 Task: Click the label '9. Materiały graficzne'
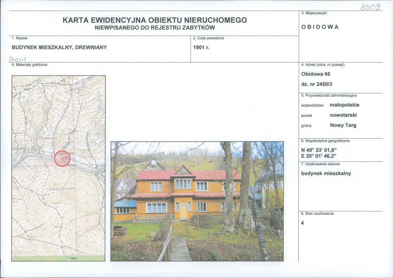pos(29,65)
